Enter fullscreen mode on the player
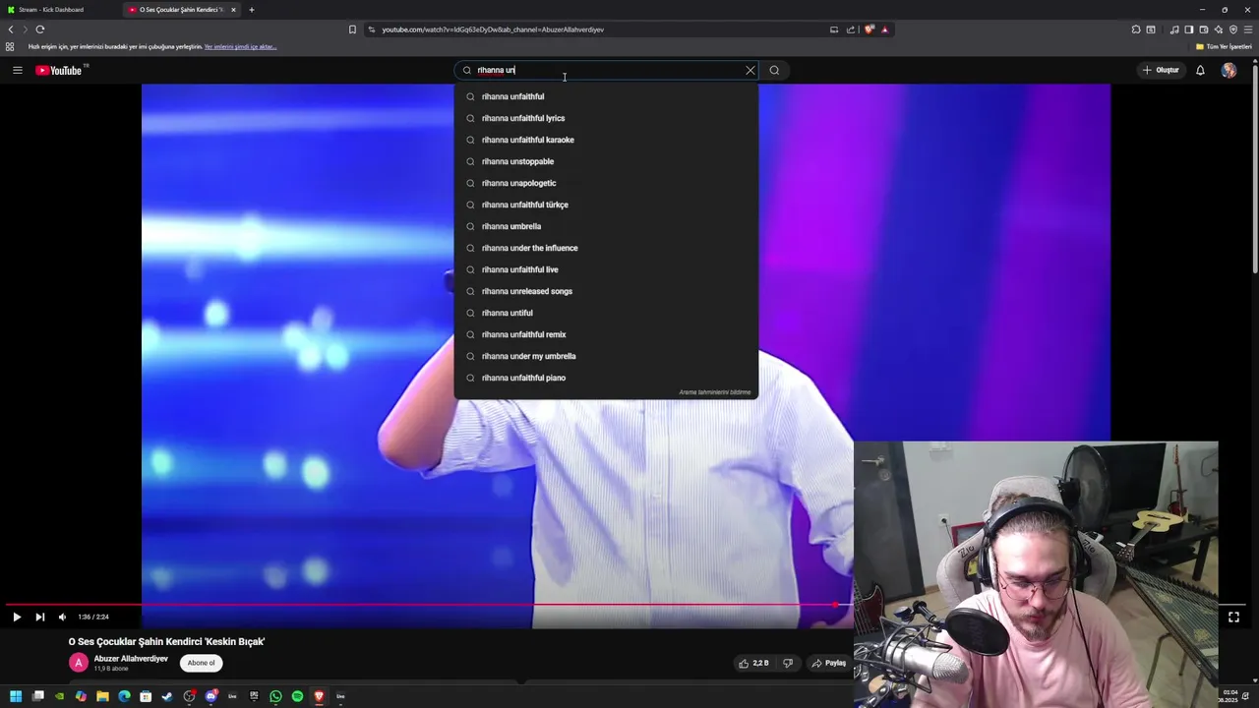Image resolution: width=1259 pixels, height=708 pixels. [1233, 617]
